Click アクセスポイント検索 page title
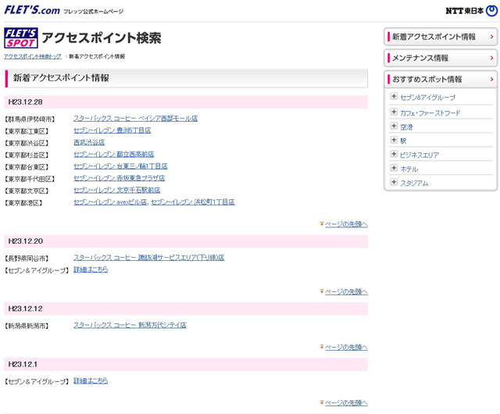 click(102, 37)
